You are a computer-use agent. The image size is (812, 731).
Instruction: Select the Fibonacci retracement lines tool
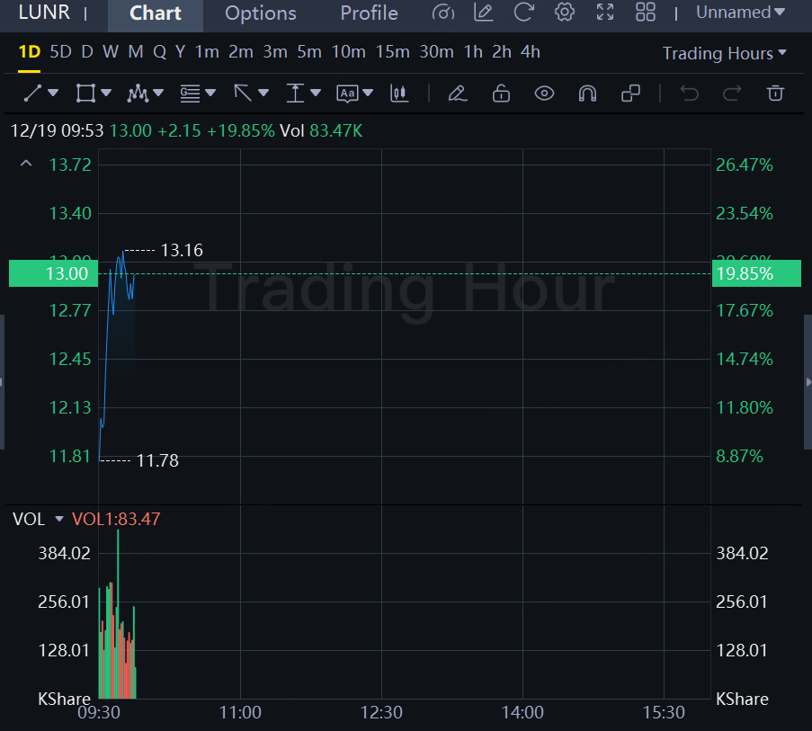190,94
